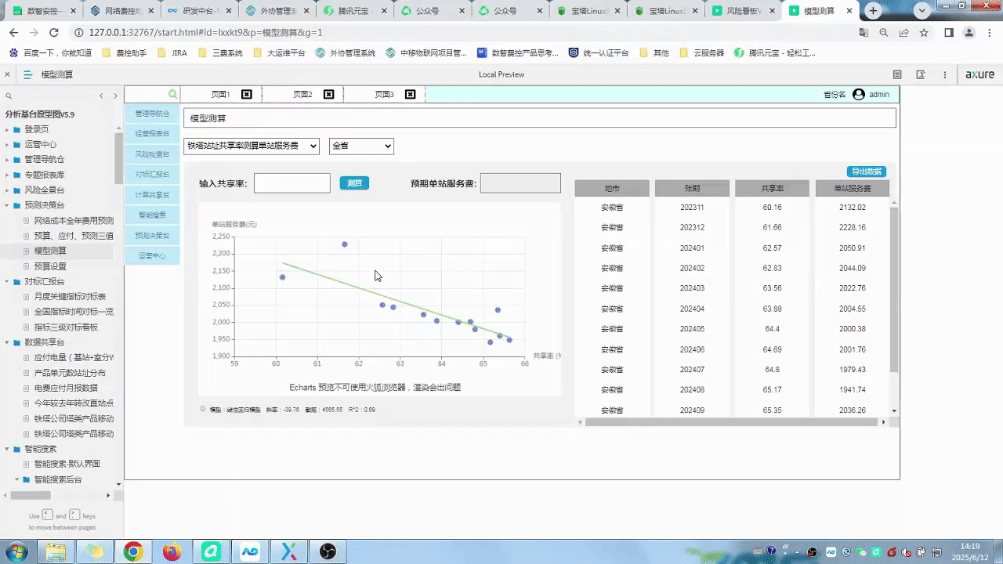Open the Axure notes panel icon
Image resolution: width=1003 pixels, height=564 pixels.
click(897, 74)
